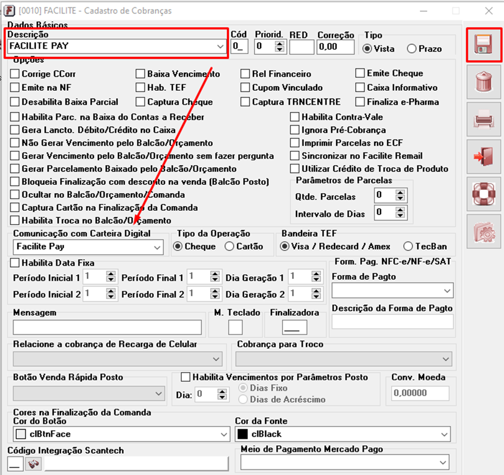Enable Finaliza e-Pharma checkbox

click(x=360, y=102)
